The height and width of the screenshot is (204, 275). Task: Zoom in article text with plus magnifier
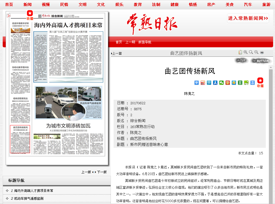(x=246, y=52)
